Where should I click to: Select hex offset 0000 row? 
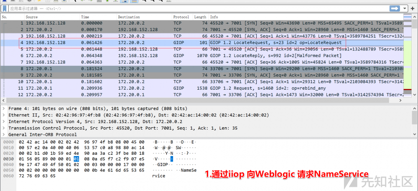[x=8, y=142]
